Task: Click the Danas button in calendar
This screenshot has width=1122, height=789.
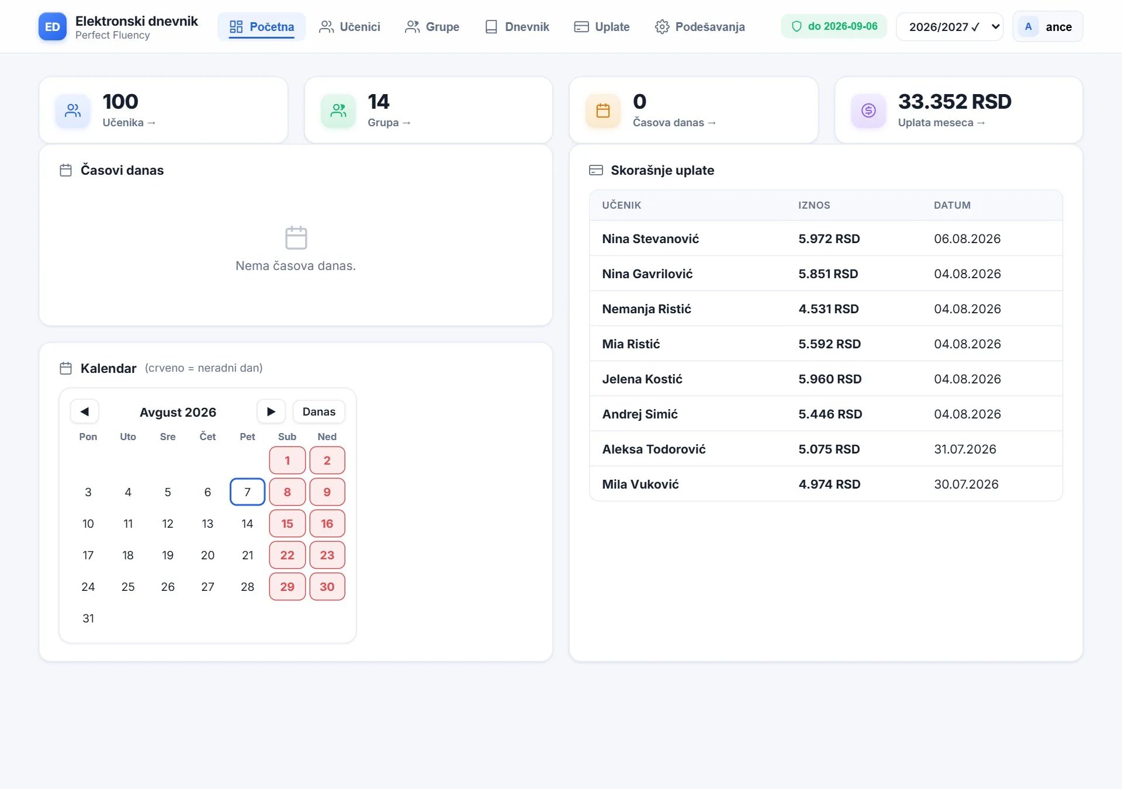Action: click(319, 411)
